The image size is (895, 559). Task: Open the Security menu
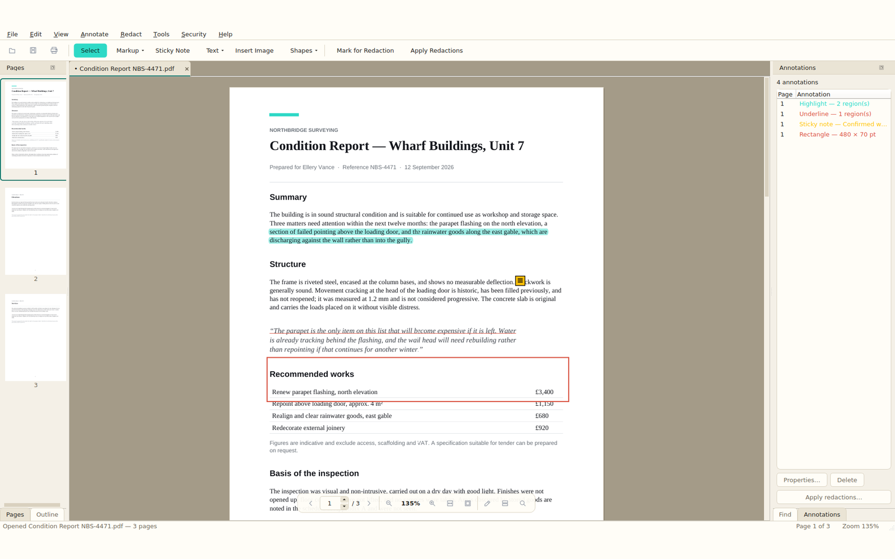(194, 34)
